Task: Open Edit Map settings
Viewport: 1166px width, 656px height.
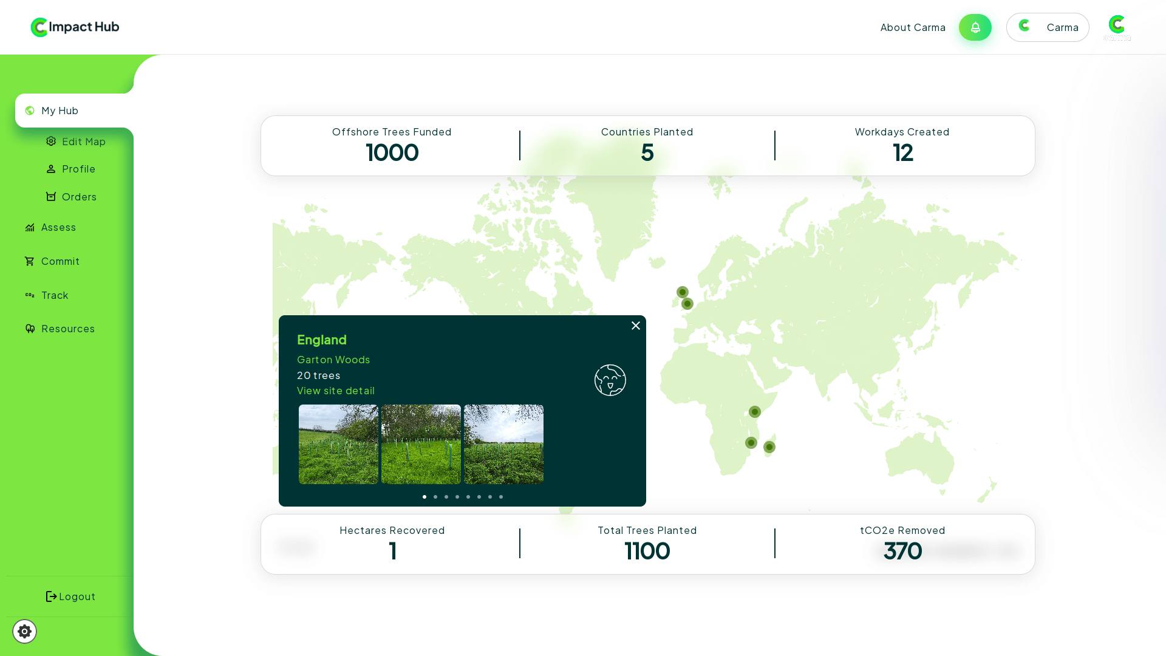Action: coord(83,142)
